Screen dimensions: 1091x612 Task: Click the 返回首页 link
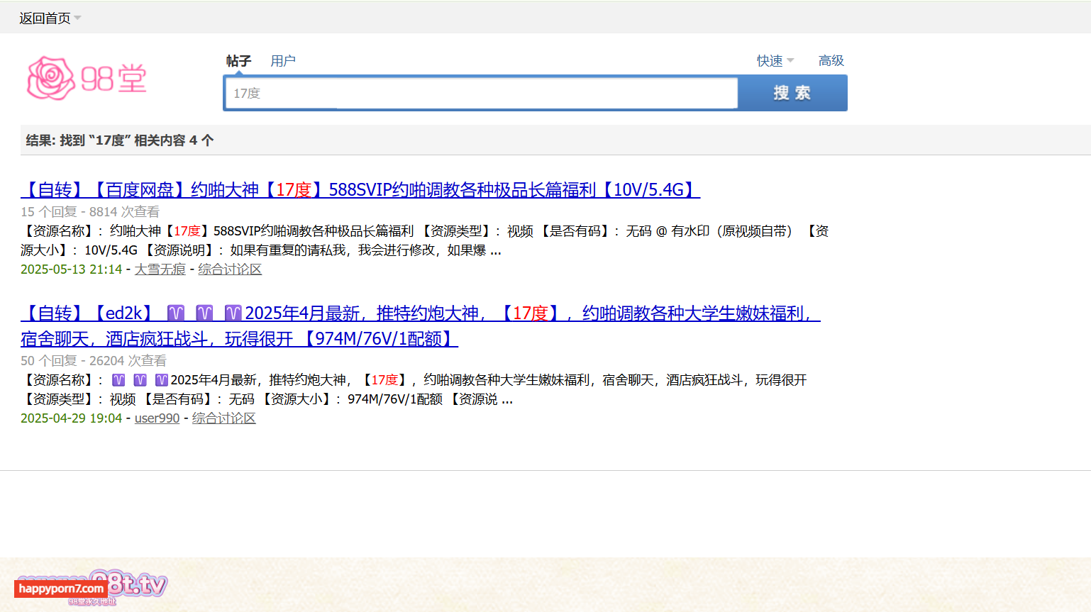pyautogui.click(x=44, y=18)
